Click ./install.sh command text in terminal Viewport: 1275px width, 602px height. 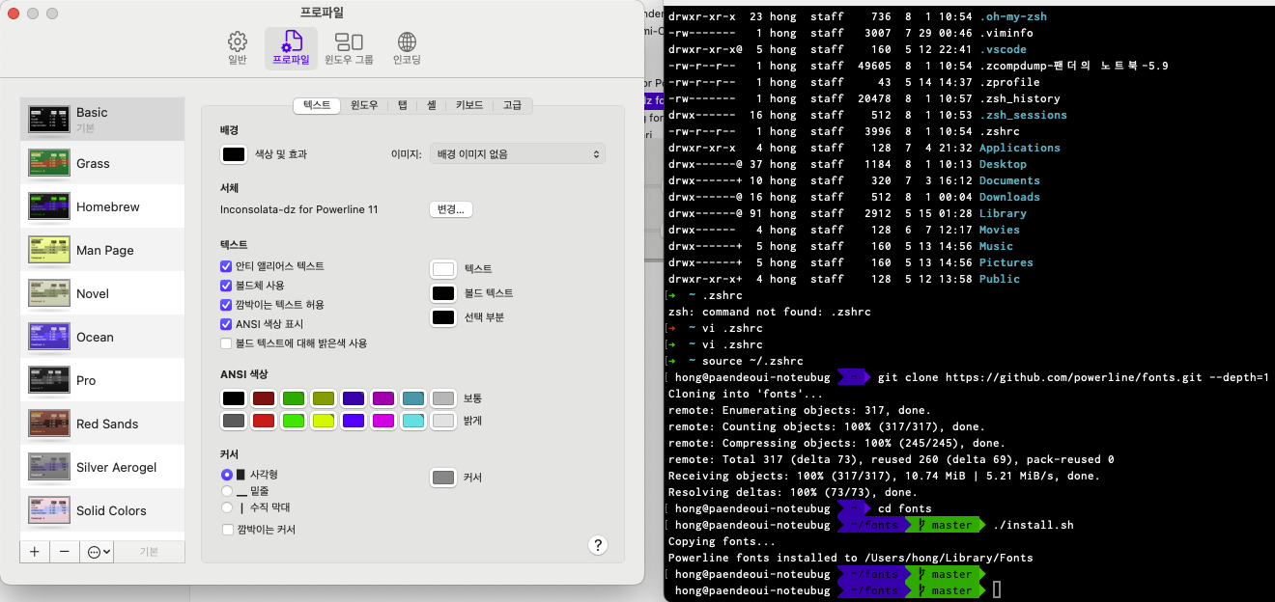(1034, 525)
